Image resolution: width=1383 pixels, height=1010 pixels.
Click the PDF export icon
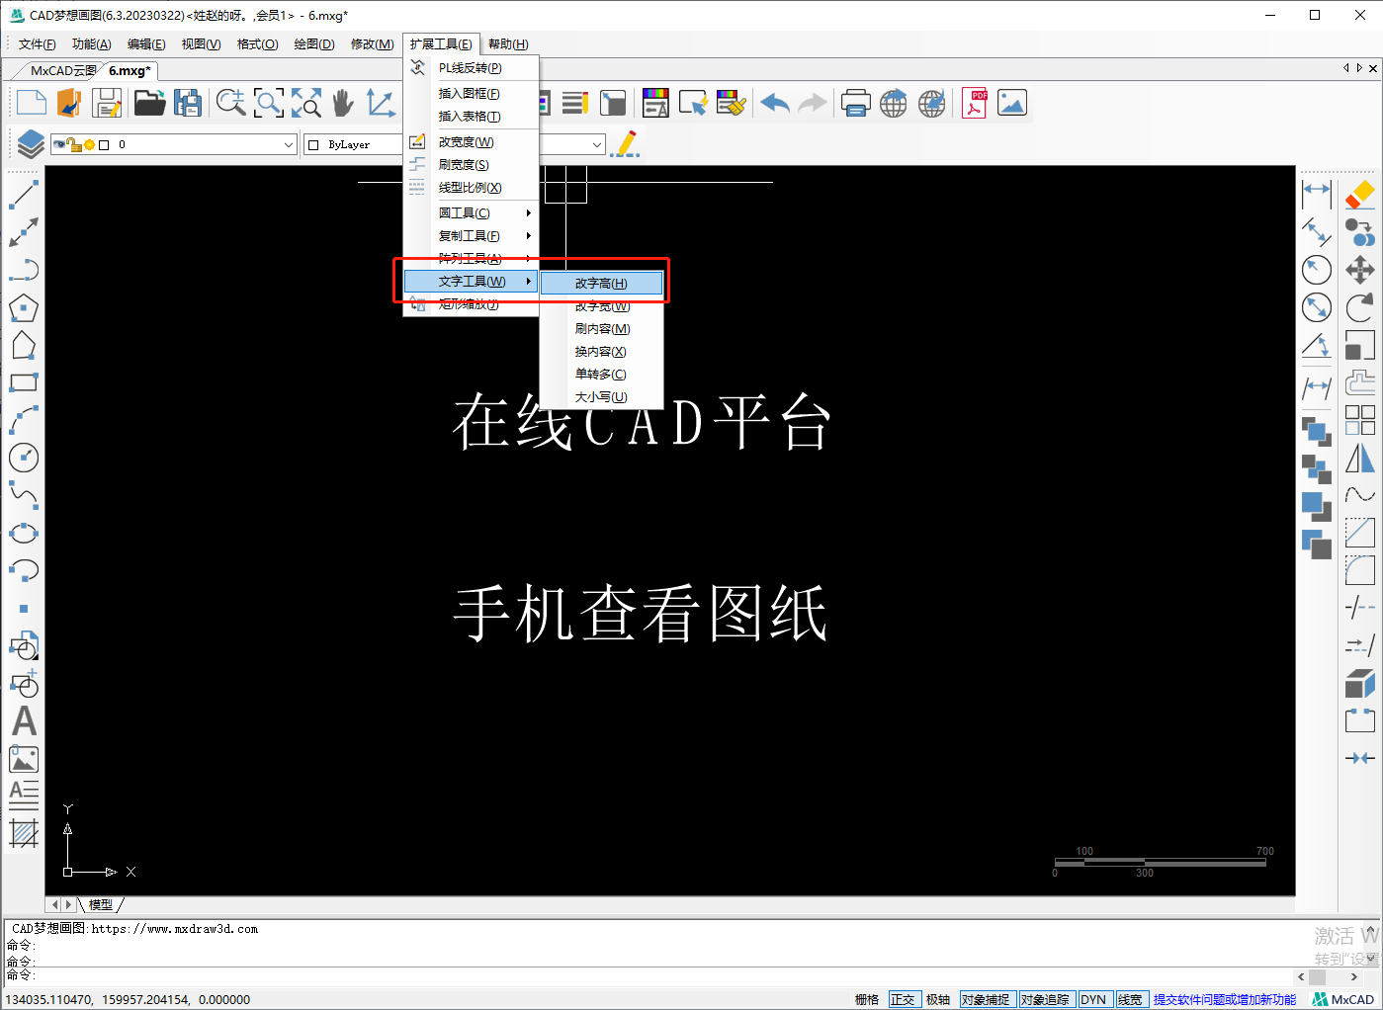(x=975, y=103)
